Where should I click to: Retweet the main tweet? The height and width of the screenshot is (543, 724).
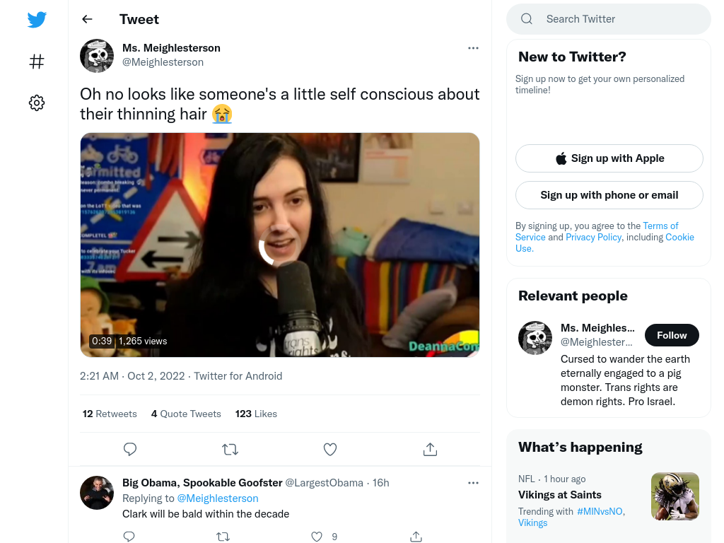230,449
